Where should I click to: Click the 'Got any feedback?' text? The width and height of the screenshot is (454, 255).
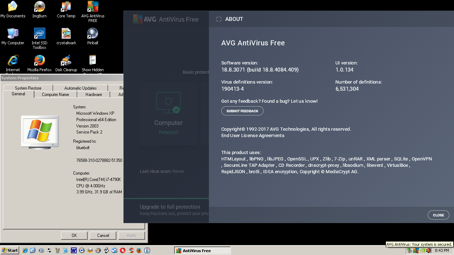click(x=270, y=101)
